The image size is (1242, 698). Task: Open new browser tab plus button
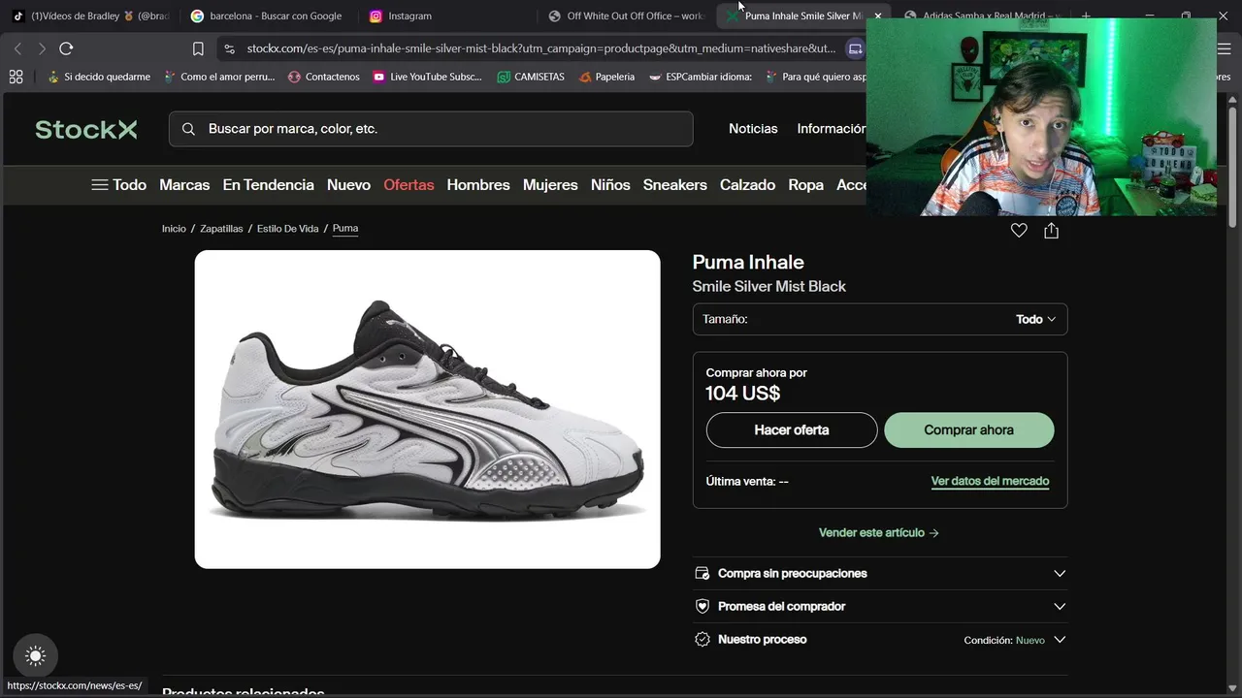click(x=1086, y=16)
